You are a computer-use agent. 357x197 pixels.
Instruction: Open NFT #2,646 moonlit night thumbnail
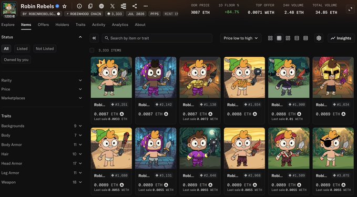(x=200, y=148)
